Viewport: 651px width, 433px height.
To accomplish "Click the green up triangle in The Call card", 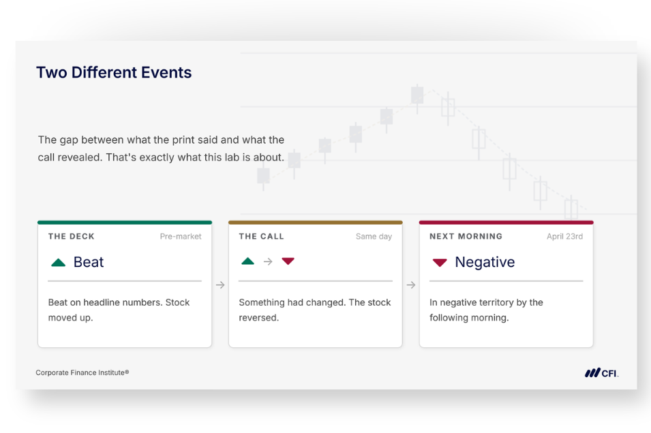I will (x=248, y=261).
